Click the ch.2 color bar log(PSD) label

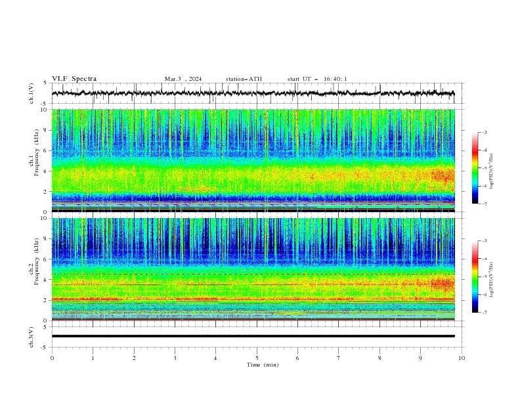(x=492, y=280)
